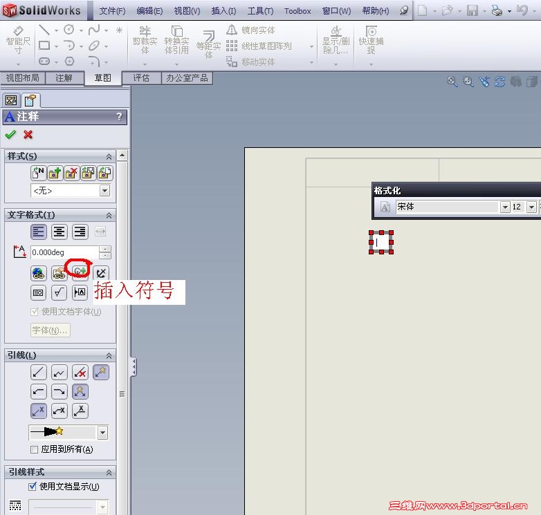Insert a geometric tolerance symbol

tap(38, 292)
